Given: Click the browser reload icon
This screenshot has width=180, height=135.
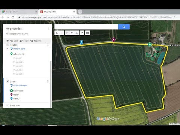Looking at the screenshot, I should pos(13,17).
